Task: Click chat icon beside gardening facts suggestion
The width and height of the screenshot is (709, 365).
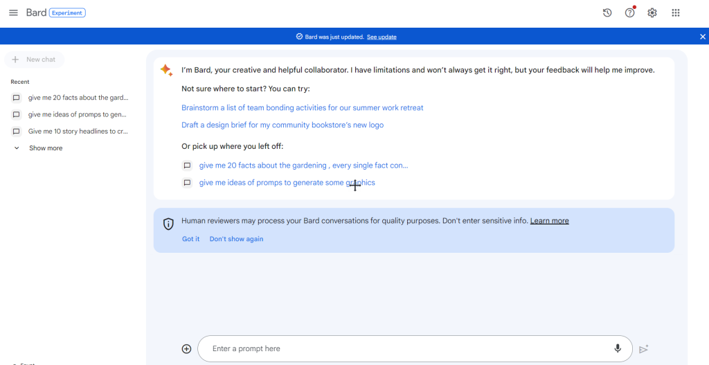Action: coord(187,166)
